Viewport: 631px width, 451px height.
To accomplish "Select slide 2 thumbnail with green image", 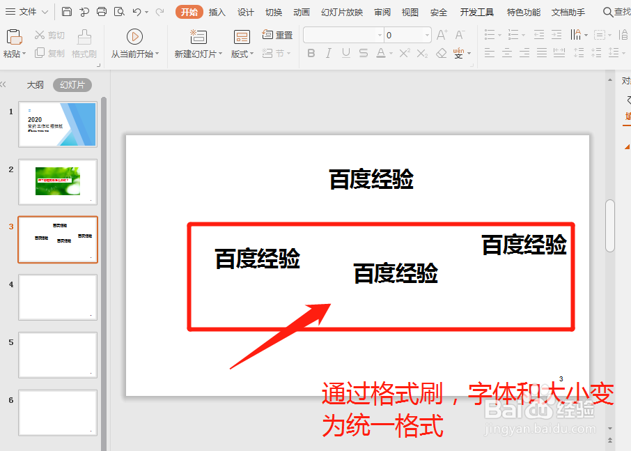I will click(58, 182).
